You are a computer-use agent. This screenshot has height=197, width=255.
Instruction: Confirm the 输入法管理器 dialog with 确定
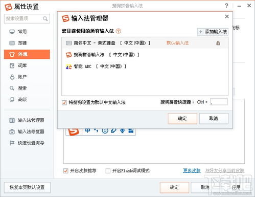pyautogui.click(x=182, y=118)
